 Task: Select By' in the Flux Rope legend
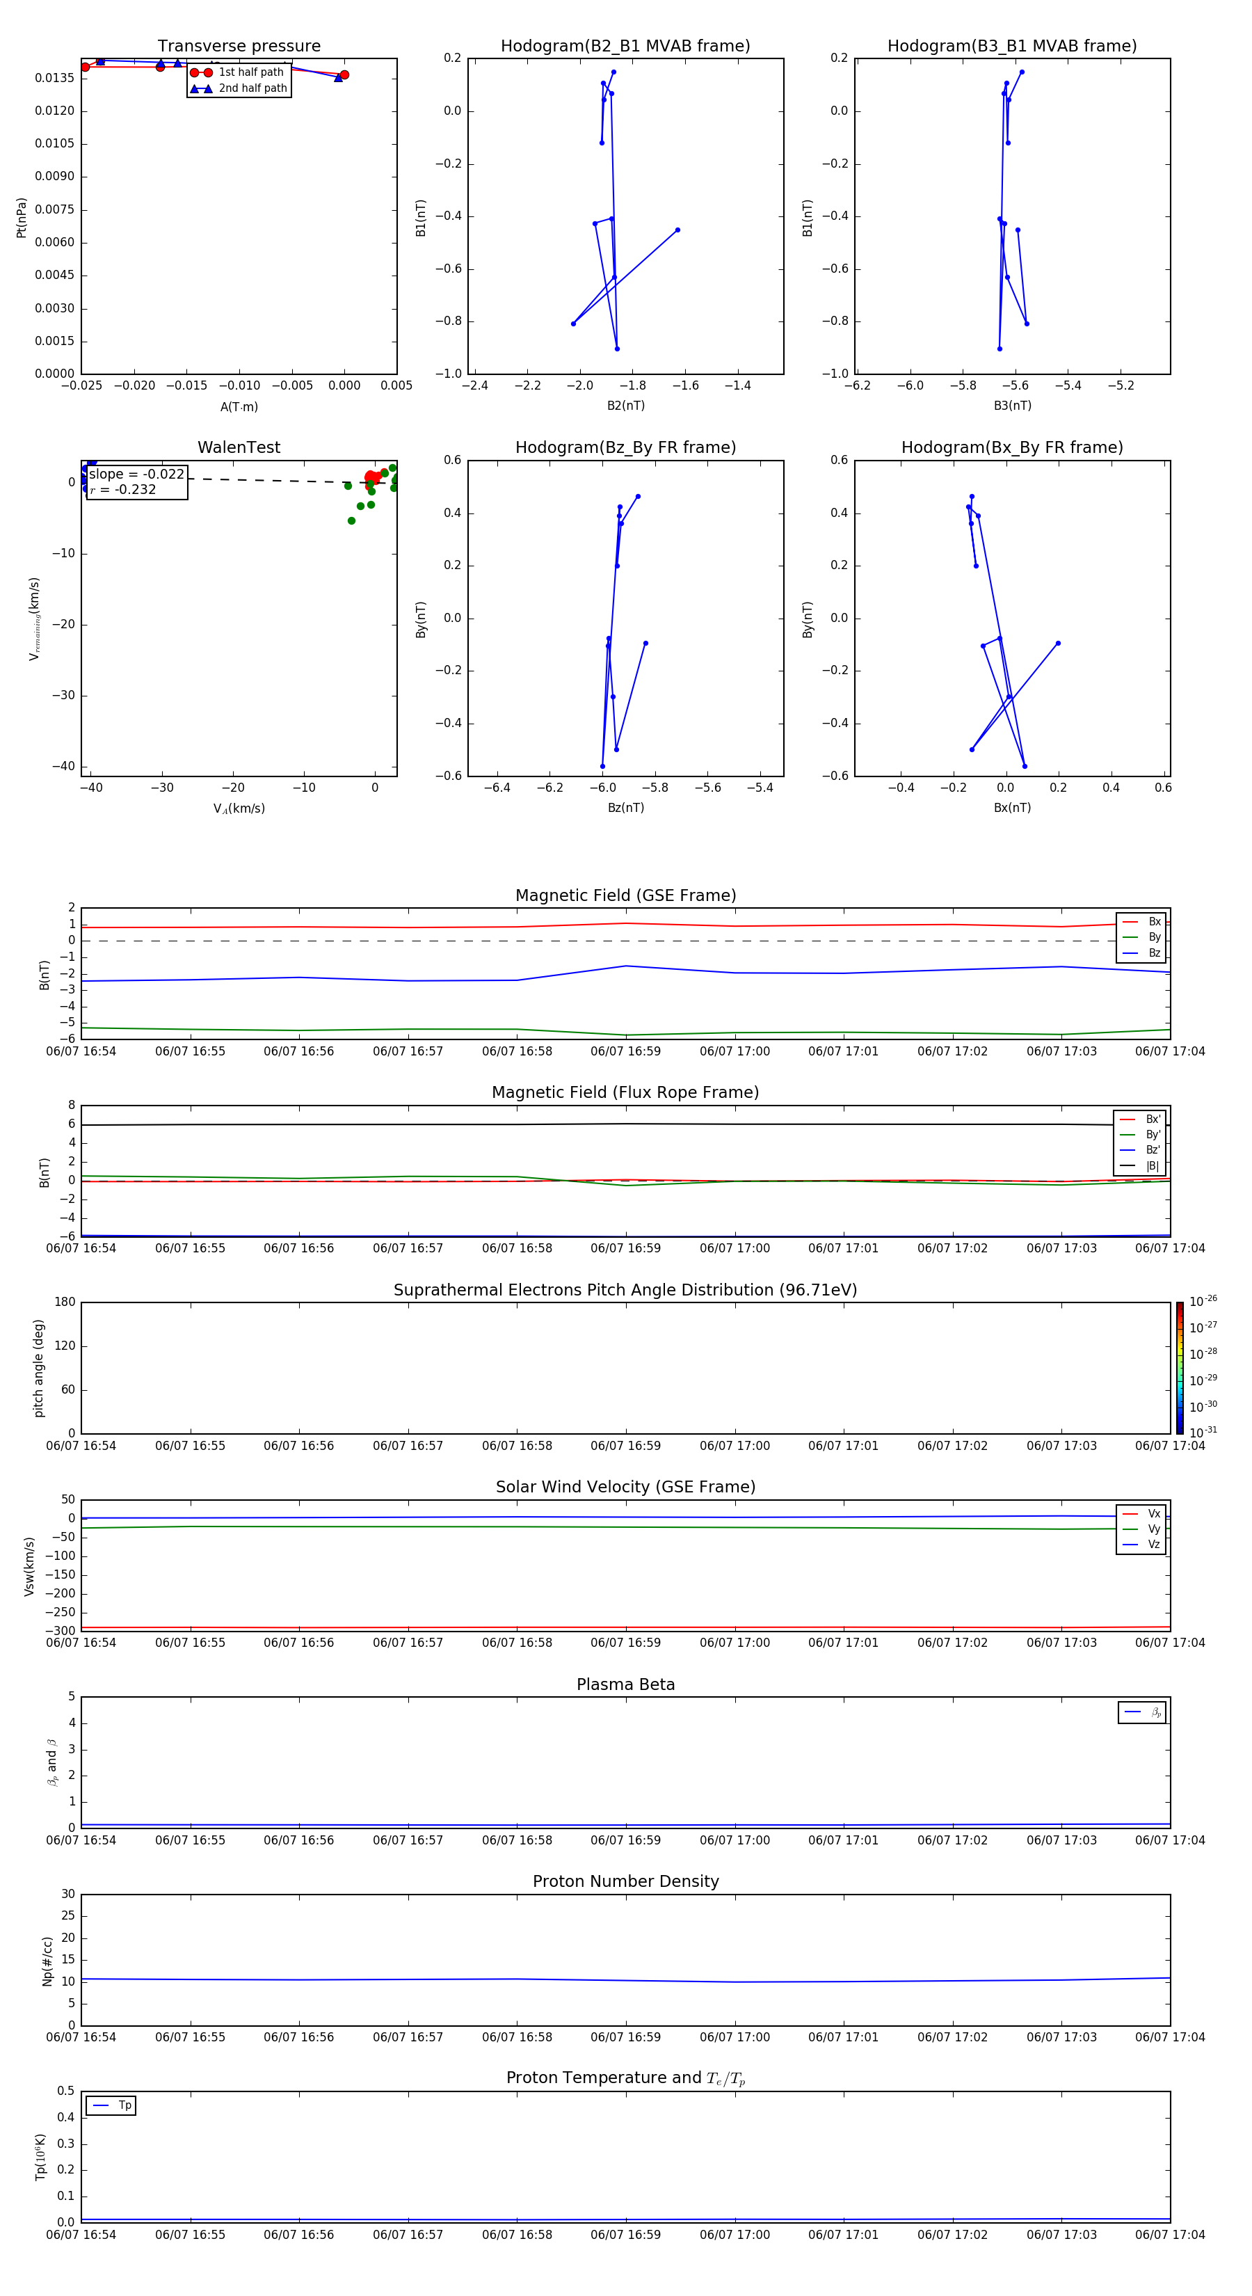coord(1140,1135)
